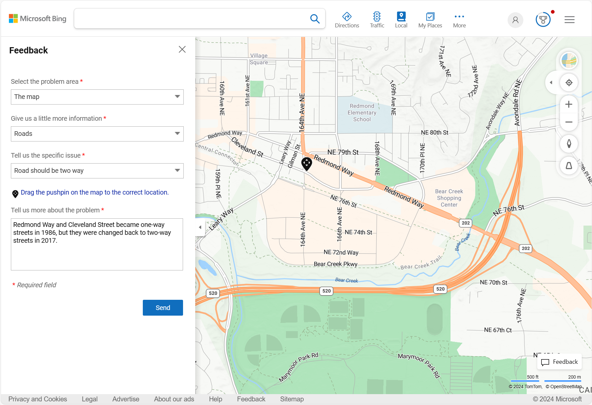Click the NE 72nd Way label
Image resolution: width=592 pixels, height=405 pixels.
(x=341, y=252)
